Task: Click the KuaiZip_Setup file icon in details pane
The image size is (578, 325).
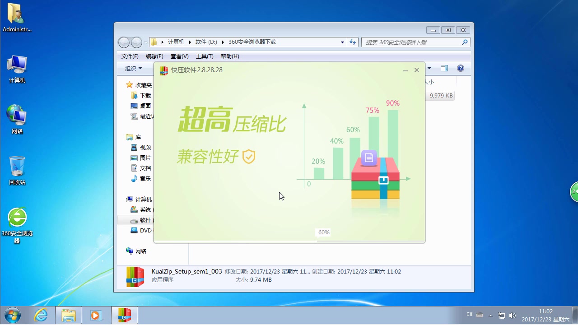Action: pyautogui.click(x=135, y=277)
